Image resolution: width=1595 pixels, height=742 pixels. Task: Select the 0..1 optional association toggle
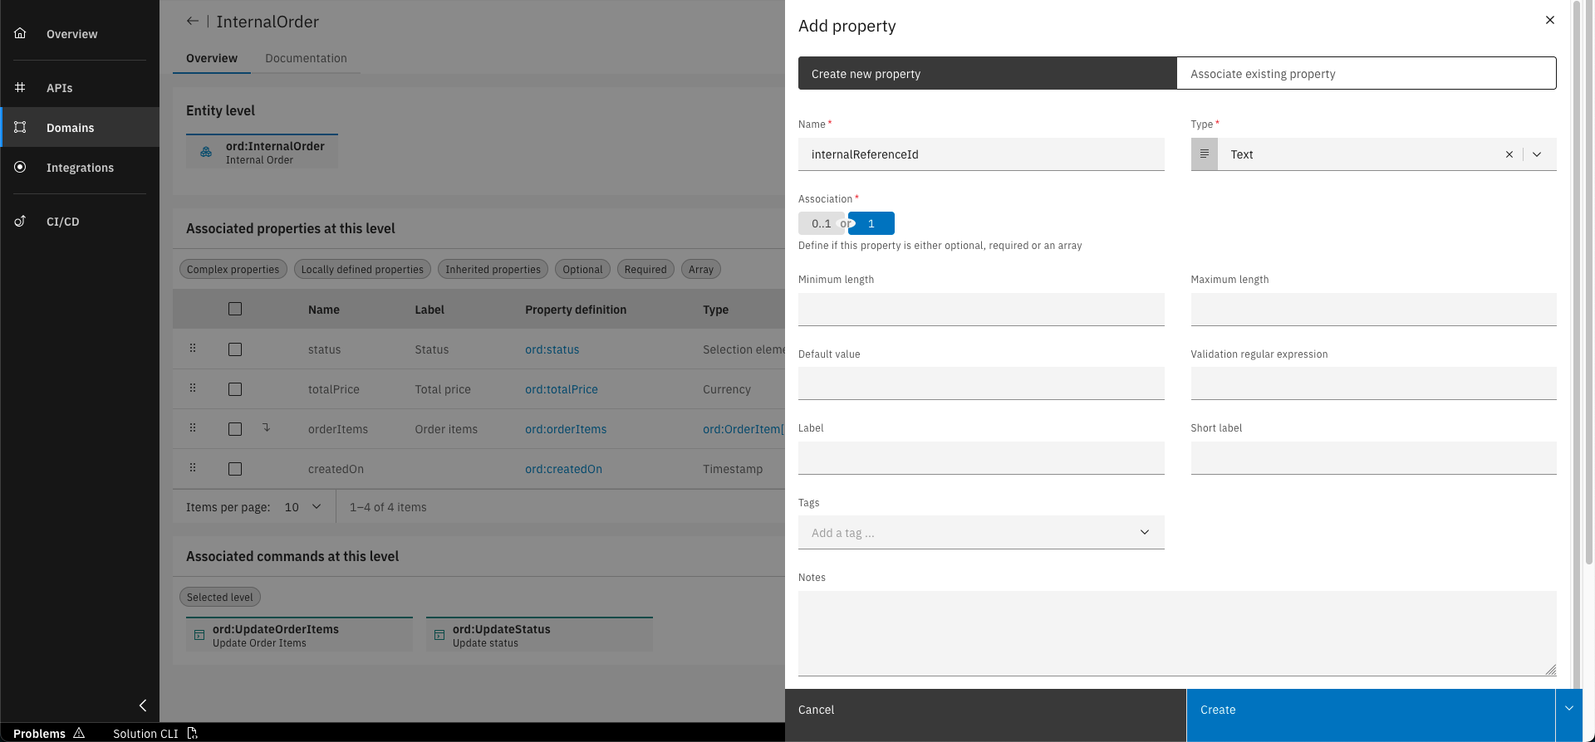coord(821,223)
